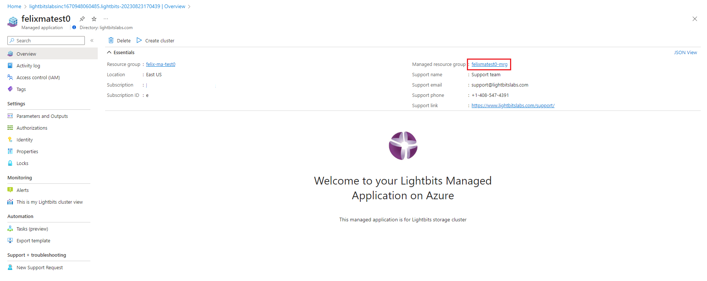707x281 pixels.
Task: Click the Lightbits cluster view chart icon
Action: click(x=10, y=202)
